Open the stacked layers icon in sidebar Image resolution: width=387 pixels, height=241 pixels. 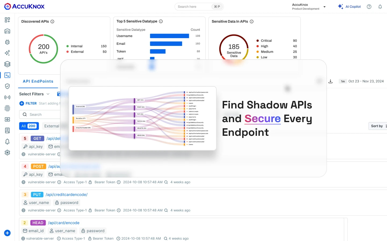point(7,64)
